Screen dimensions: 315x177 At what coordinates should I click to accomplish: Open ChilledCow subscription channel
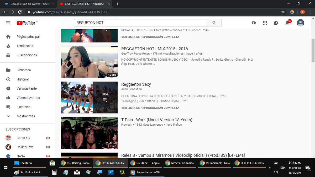[x=28, y=147]
